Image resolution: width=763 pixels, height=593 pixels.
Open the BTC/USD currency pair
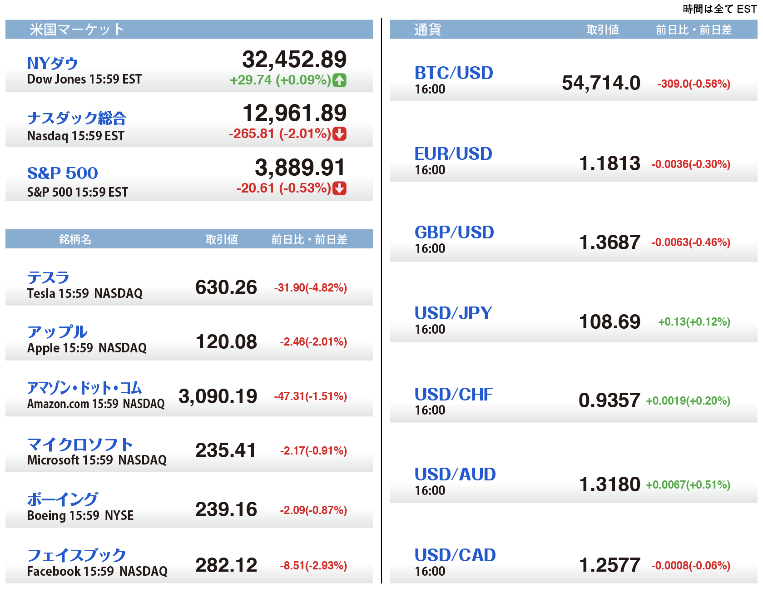tap(453, 73)
